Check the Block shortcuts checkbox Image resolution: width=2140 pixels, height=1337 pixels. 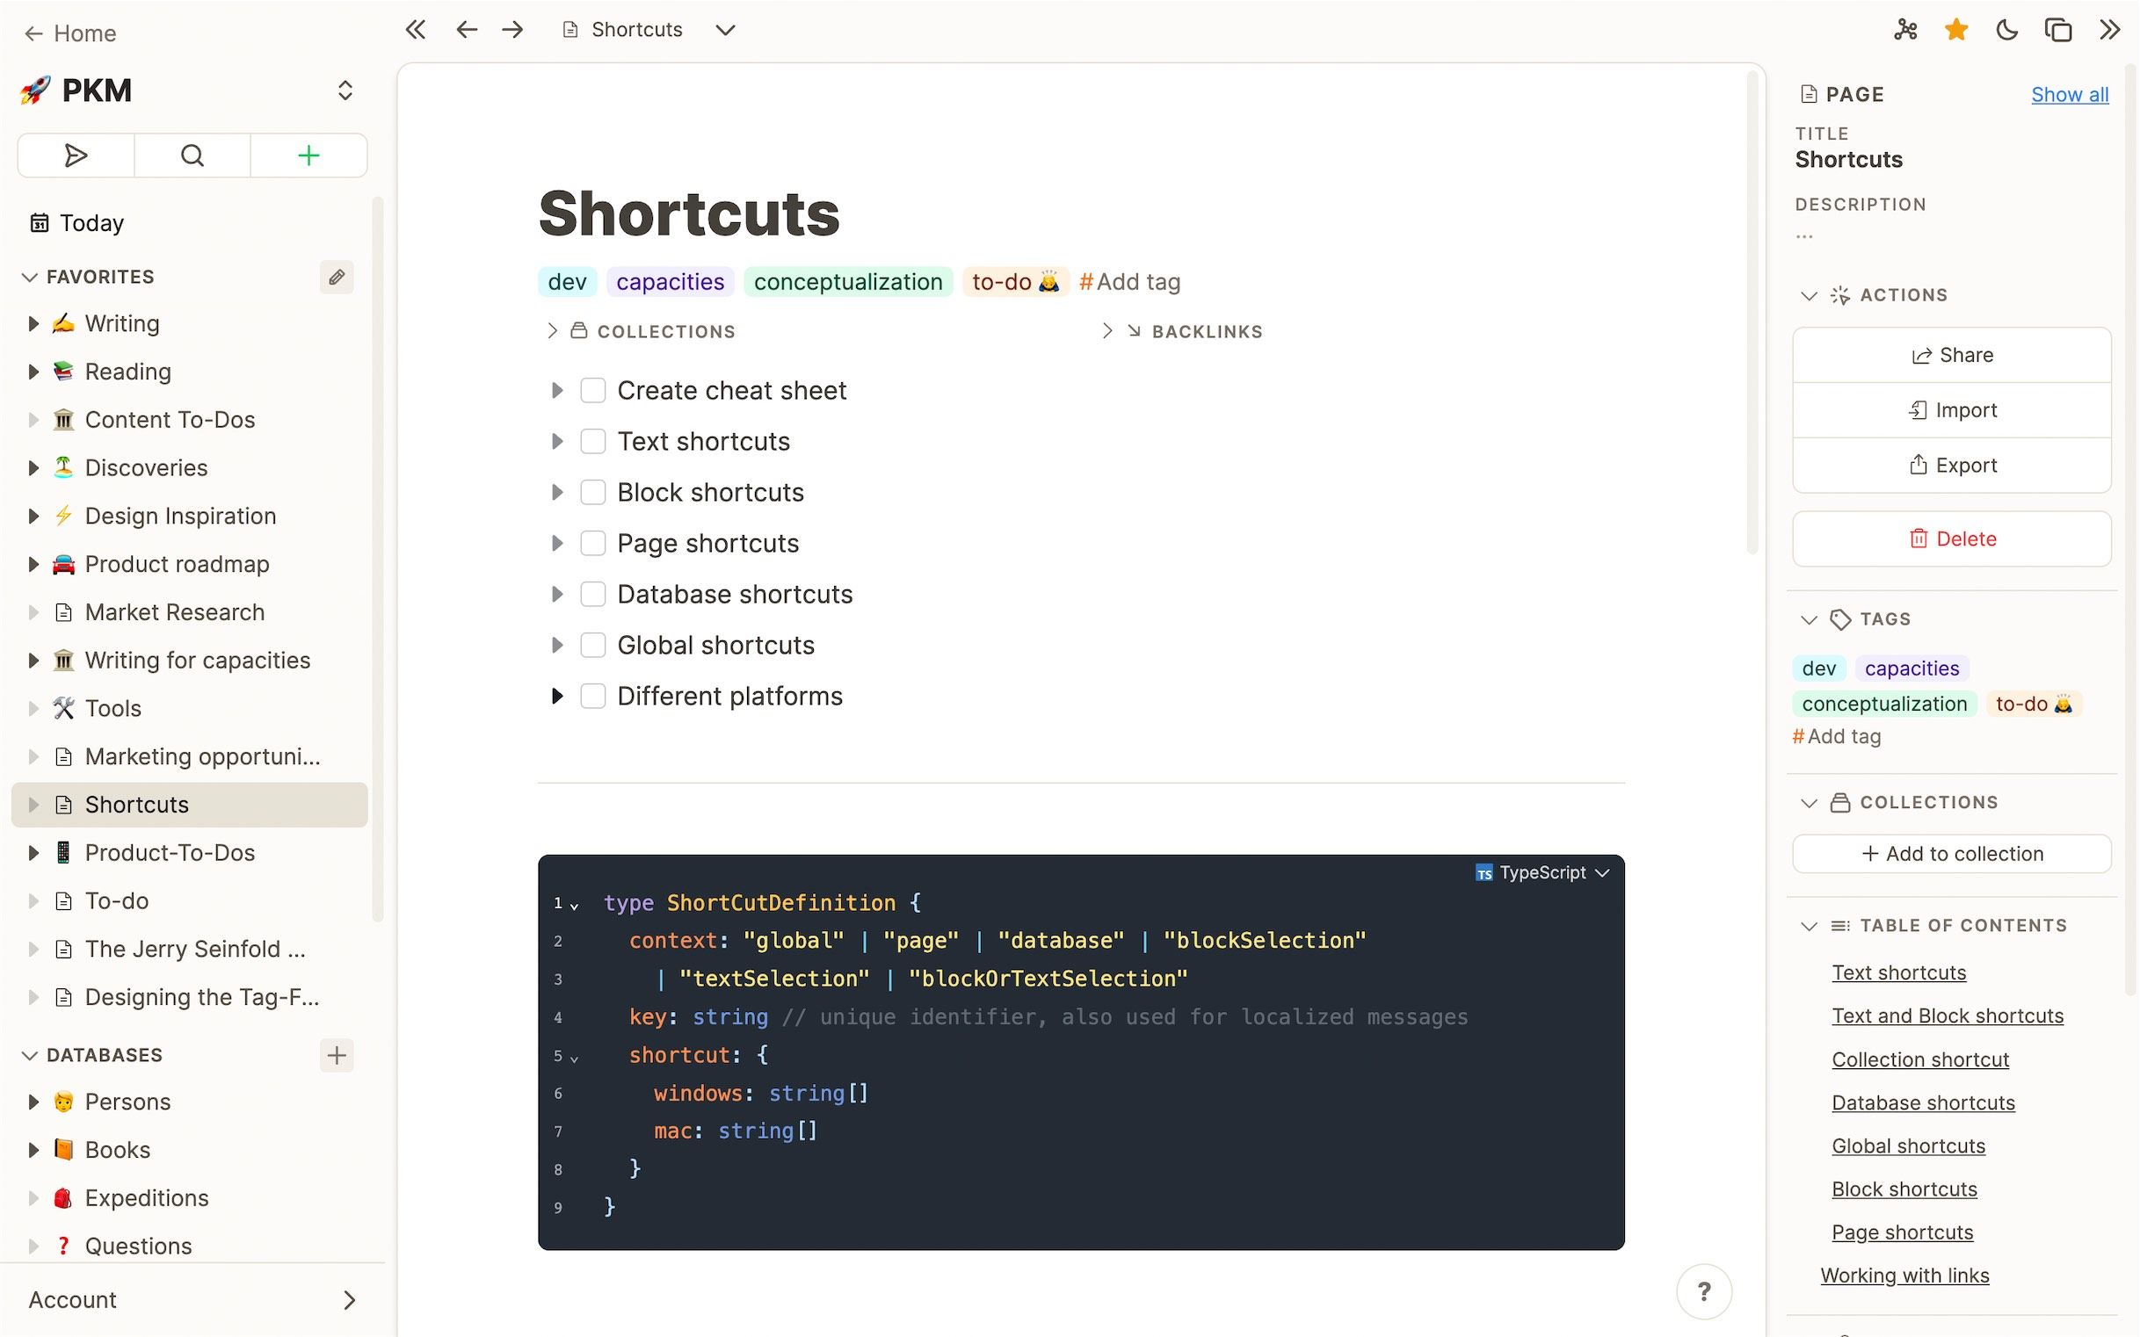pyautogui.click(x=592, y=493)
